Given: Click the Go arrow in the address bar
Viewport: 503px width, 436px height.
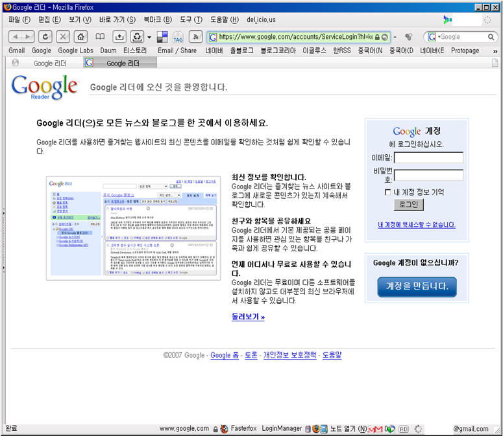Looking at the screenshot, I should pyautogui.click(x=385, y=37).
